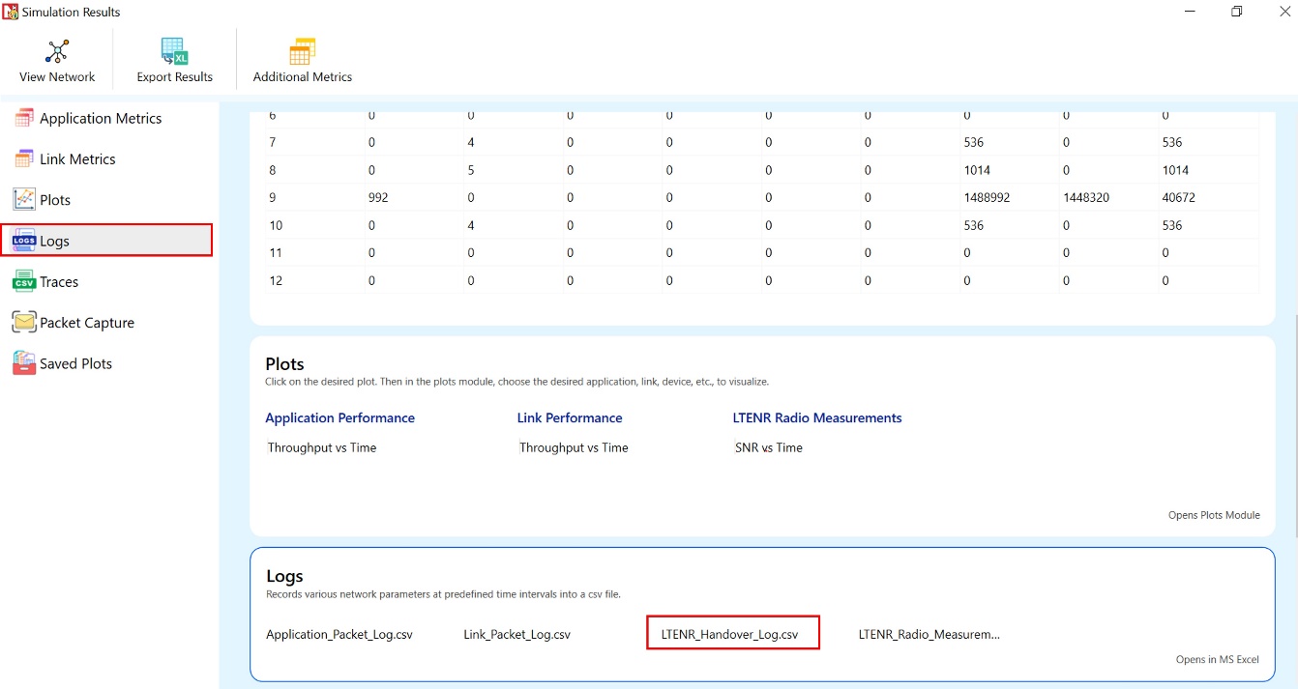The image size is (1298, 689).
Task: Click the View Network icon
Action: tap(57, 52)
